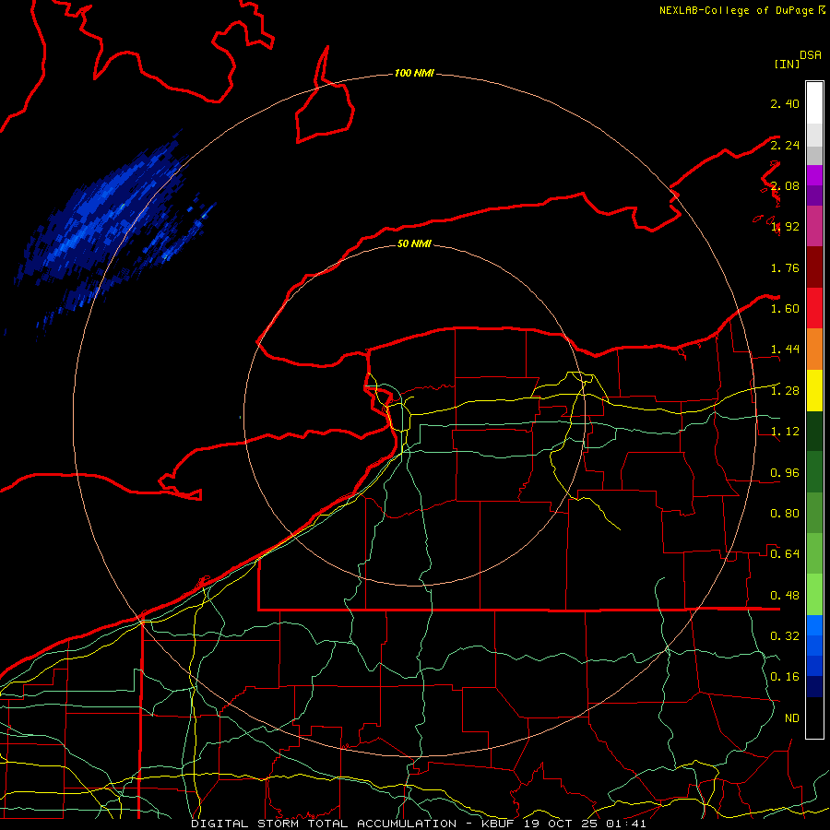Select the orange swatch next to 1.44

814,349
